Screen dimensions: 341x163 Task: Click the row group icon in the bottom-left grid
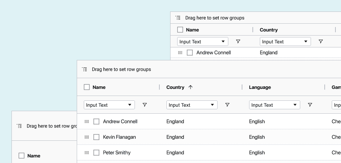pos(19,126)
